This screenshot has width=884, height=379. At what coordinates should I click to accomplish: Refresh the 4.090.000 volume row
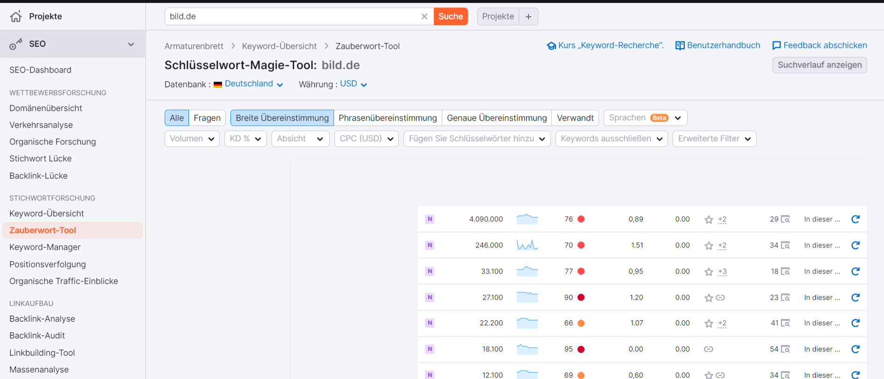(x=856, y=219)
